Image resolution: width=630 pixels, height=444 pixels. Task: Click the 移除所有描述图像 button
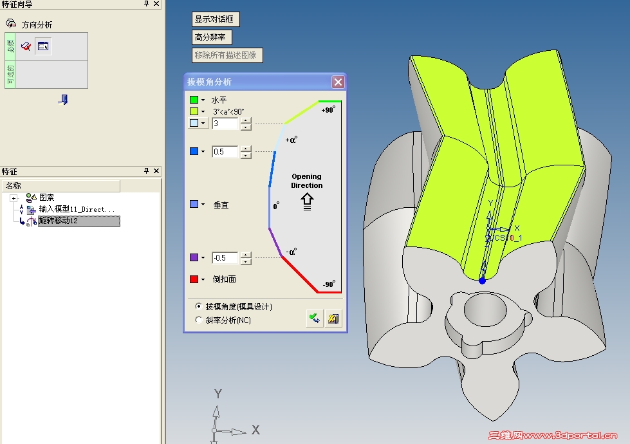tap(227, 55)
